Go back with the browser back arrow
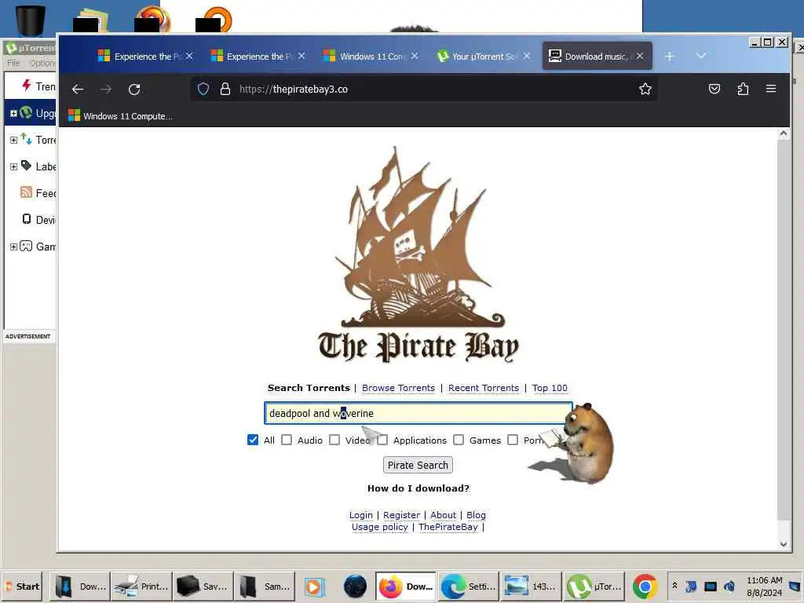This screenshot has width=804, height=603. point(78,90)
